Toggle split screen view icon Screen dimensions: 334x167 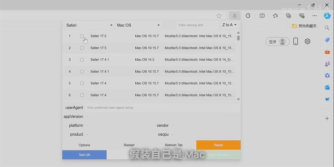(262, 16)
